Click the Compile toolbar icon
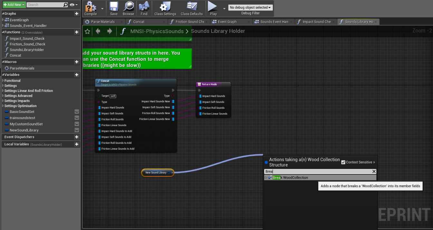Image resolution: width=433 pixels, height=230 pixels. click(91, 7)
